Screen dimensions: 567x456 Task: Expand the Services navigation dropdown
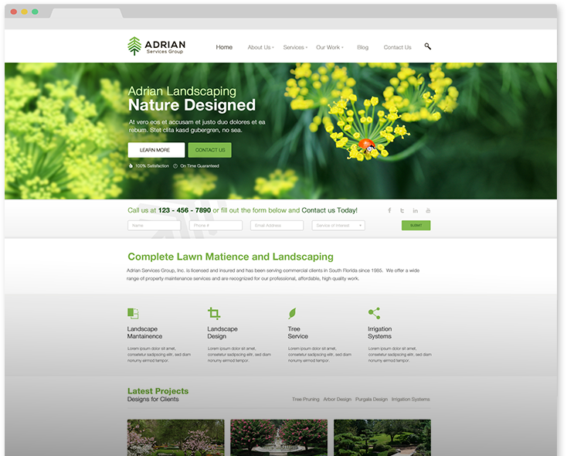pos(294,47)
